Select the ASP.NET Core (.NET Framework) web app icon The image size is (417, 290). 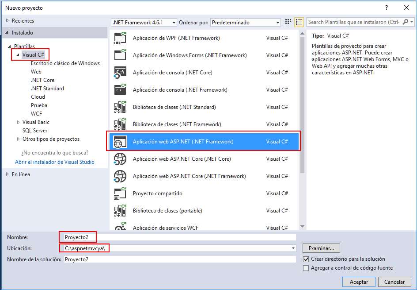(120, 176)
